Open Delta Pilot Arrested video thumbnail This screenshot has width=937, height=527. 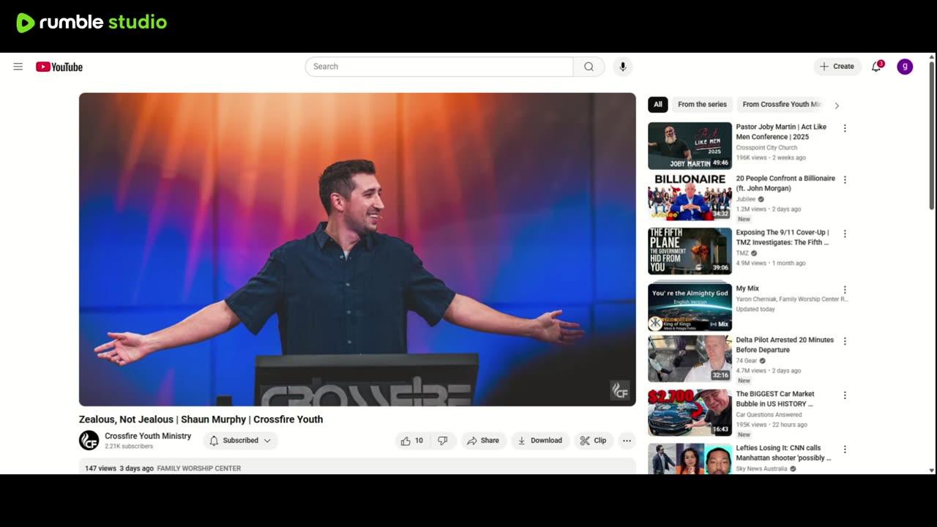click(690, 359)
